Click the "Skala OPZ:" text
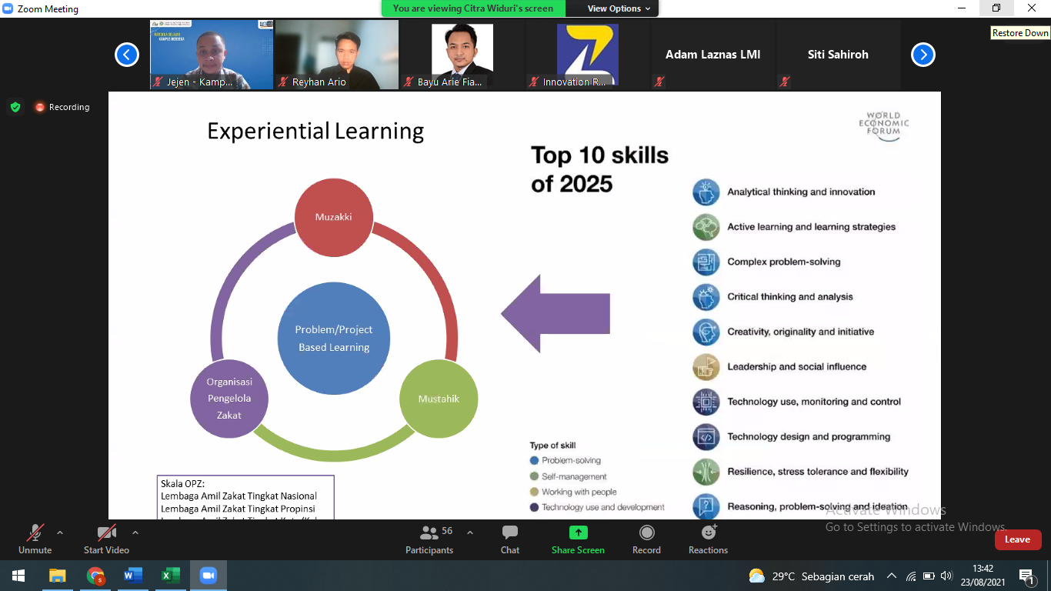 [183, 483]
